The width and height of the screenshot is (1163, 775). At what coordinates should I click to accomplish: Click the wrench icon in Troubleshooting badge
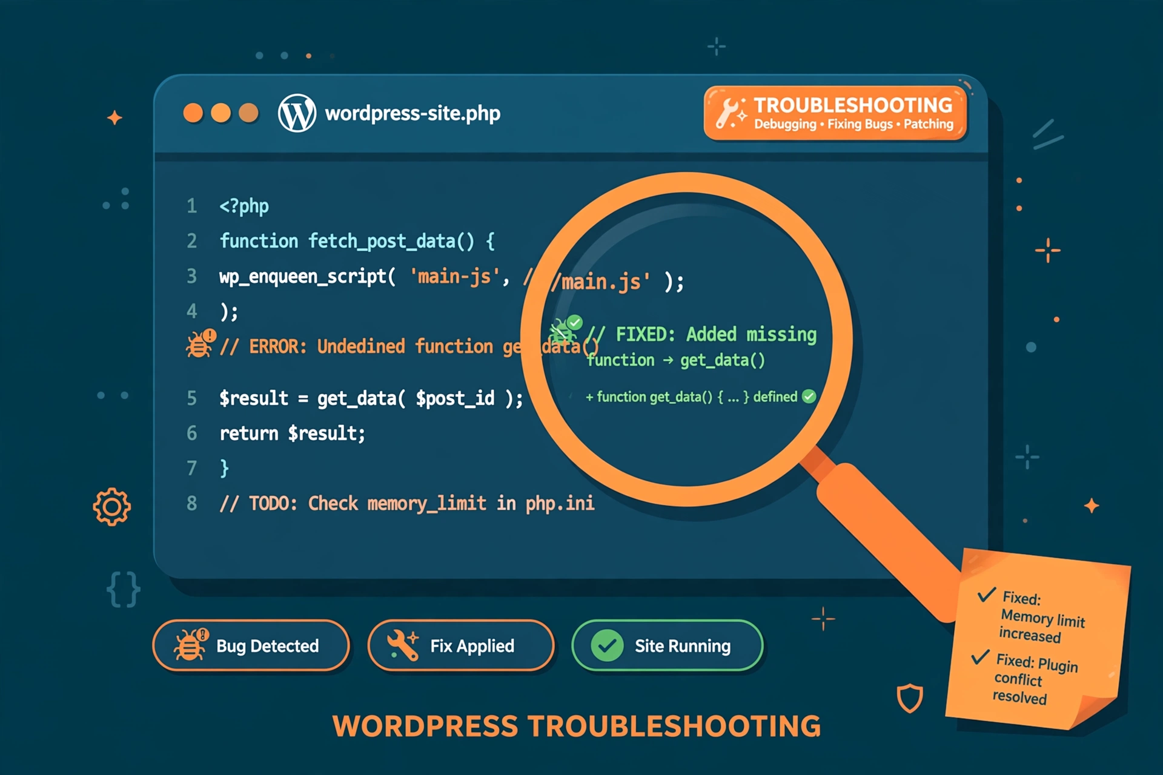(x=731, y=113)
